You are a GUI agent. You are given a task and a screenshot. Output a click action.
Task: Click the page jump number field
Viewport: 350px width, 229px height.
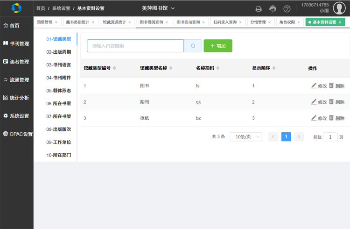(330, 137)
